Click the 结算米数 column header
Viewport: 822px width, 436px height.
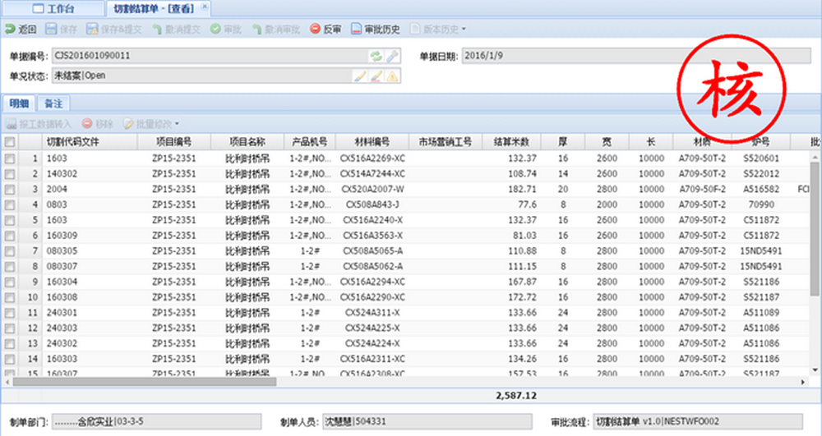(511, 142)
